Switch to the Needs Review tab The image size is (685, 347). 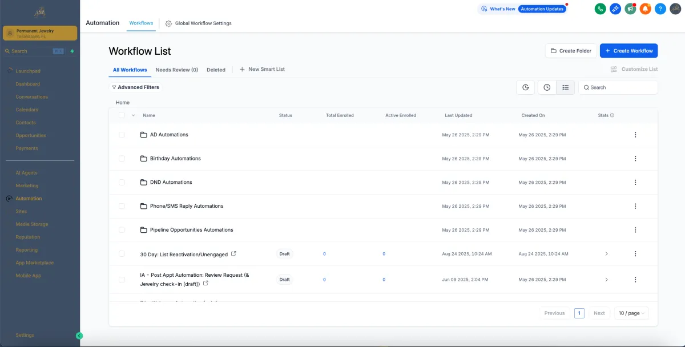pyautogui.click(x=176, y=70)
